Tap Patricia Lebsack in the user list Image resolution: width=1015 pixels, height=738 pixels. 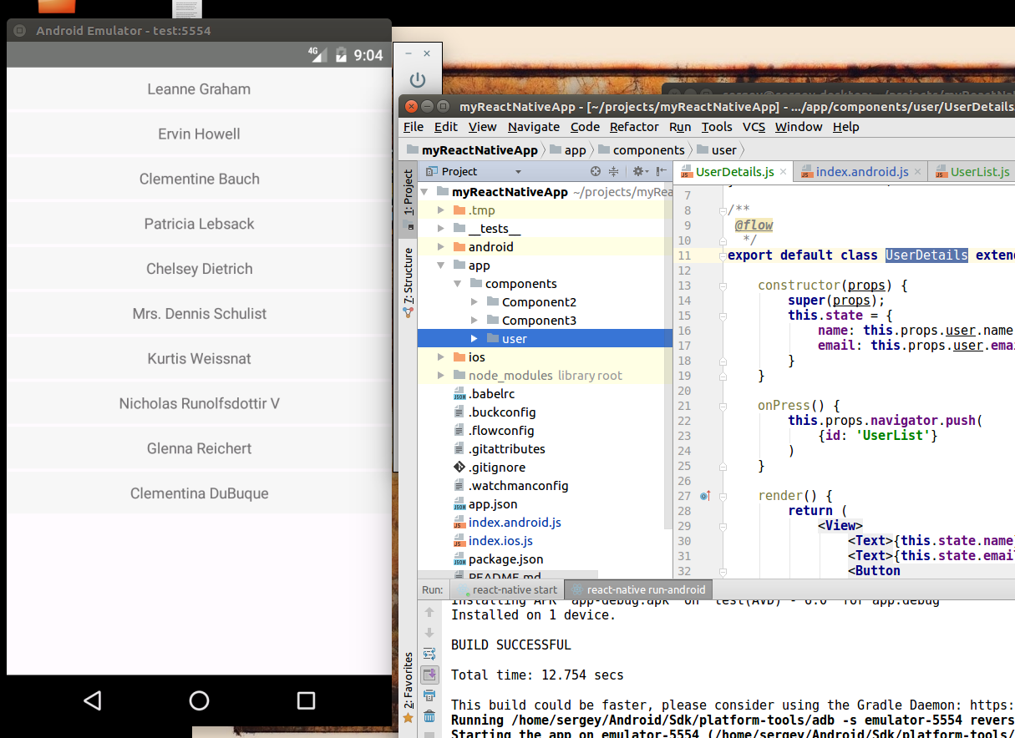199,224
